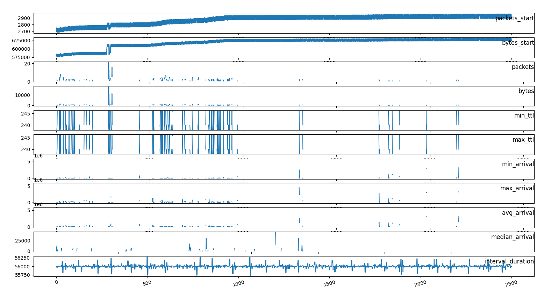Click the bytes_start subplot label
544x296 pixels.
pos(518,43)
